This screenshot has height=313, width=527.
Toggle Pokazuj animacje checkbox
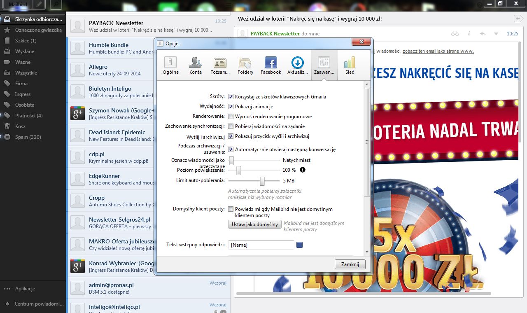point(231,107)
